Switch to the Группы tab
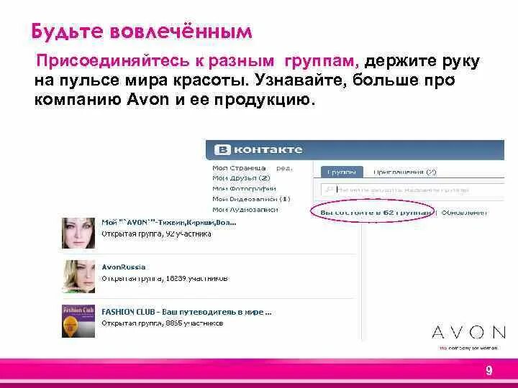Image resolution: width=518 pixels, height=388 pixels. [x=342, y=172]
